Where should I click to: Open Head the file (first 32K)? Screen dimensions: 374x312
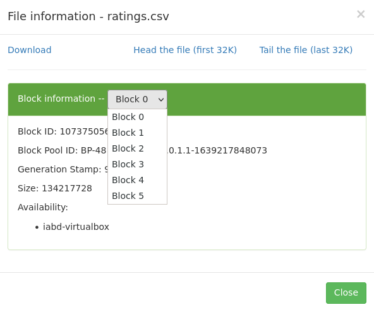(185, 50)
